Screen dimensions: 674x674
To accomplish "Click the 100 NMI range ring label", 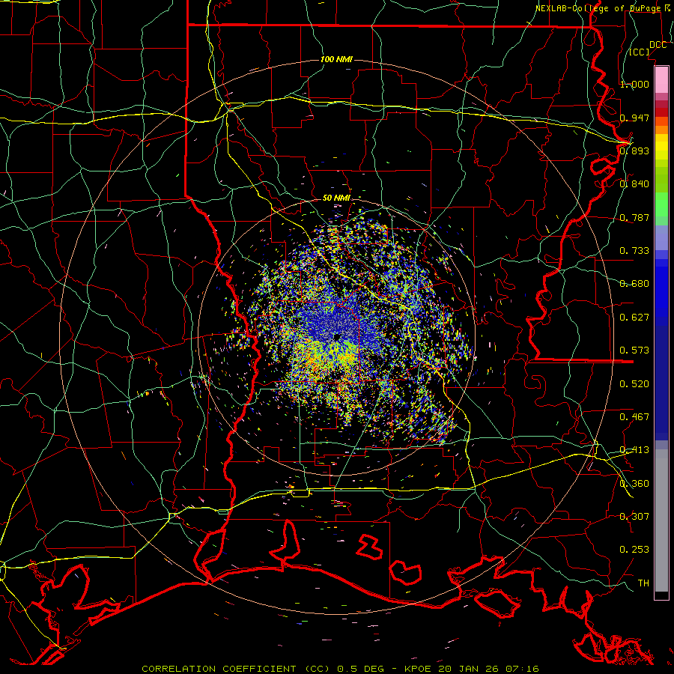I will coord(336,59).
